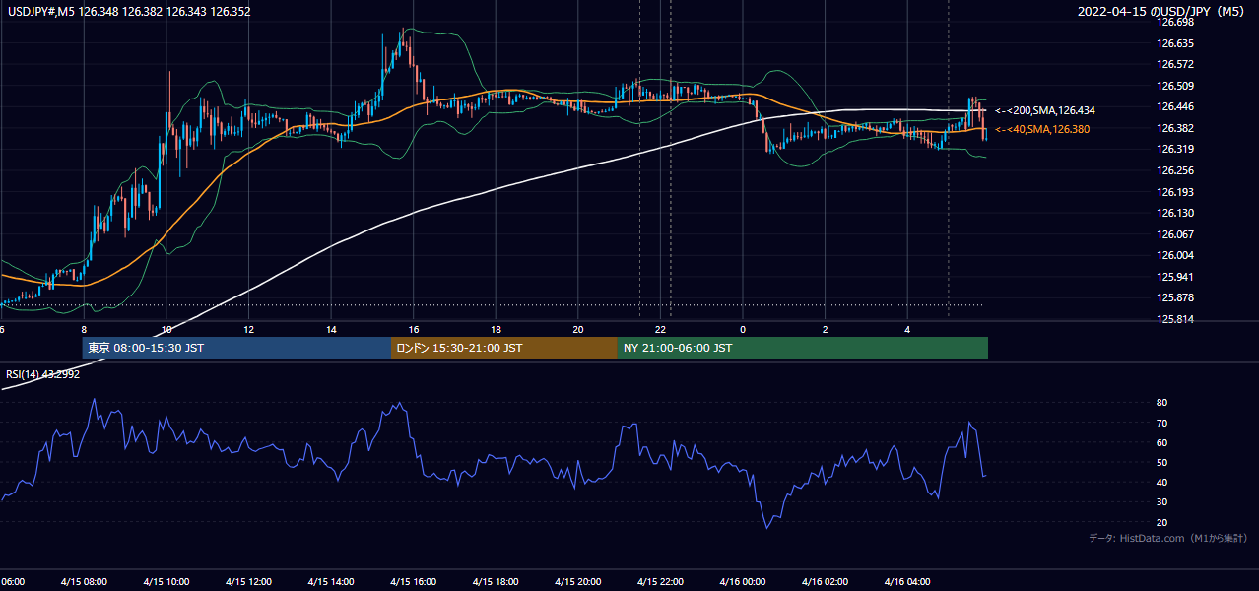Click the hour 18 label under the price chart
Screen dimensions: 1259x591
pyautogui.click(x=496, y=330)
